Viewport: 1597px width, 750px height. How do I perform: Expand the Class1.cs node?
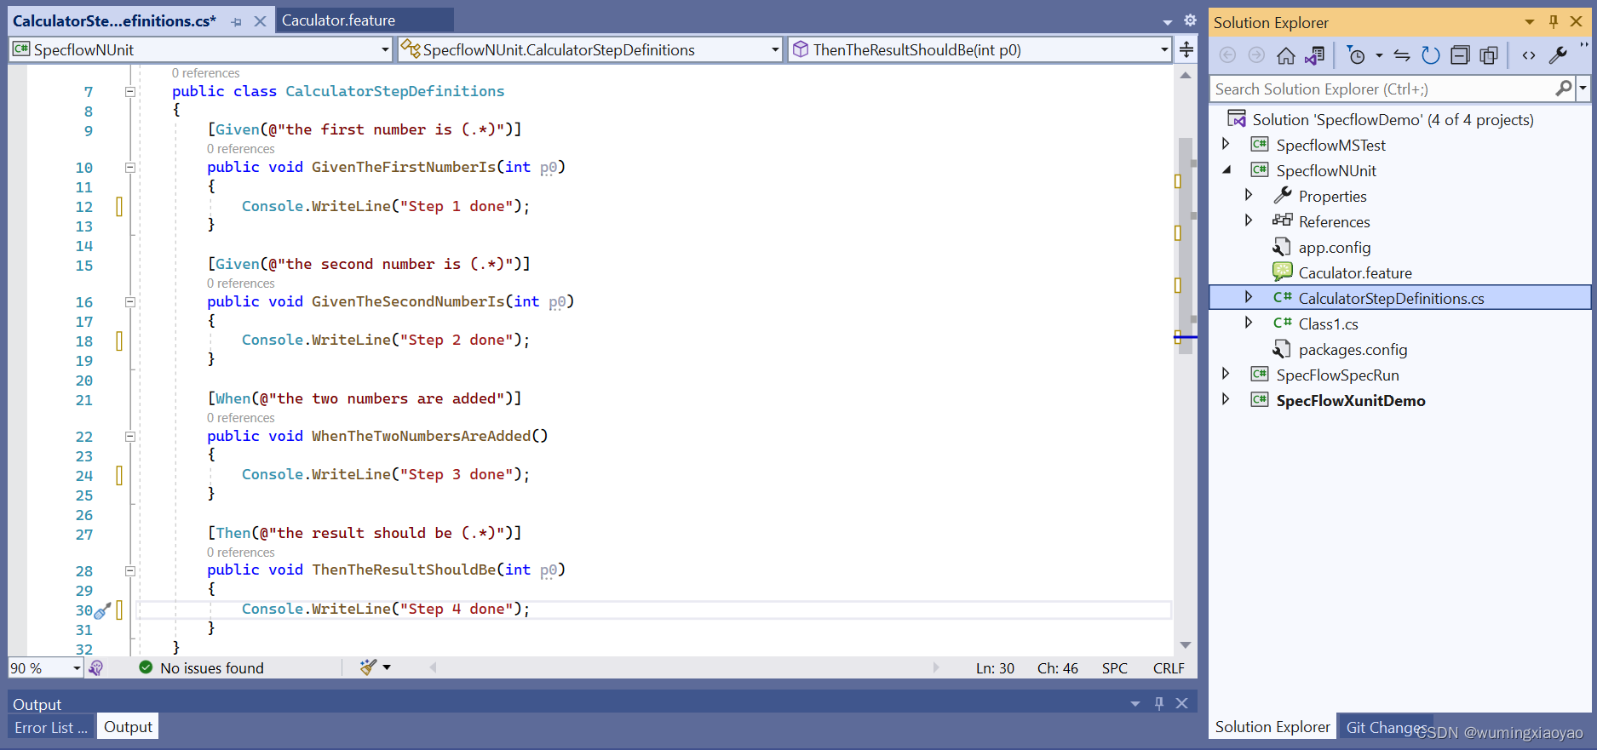1249,323
